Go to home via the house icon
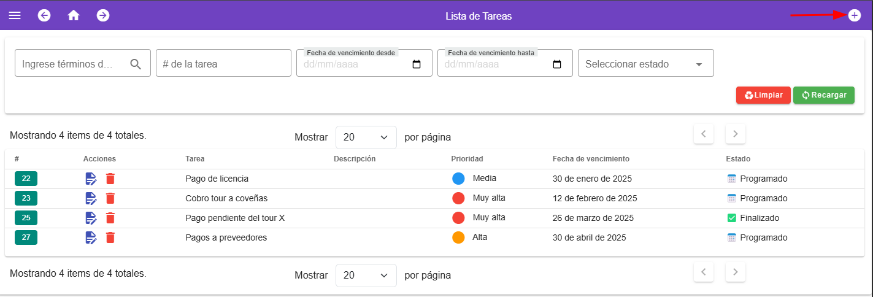Screen dimensions: 873x297 tap(74, 15)
